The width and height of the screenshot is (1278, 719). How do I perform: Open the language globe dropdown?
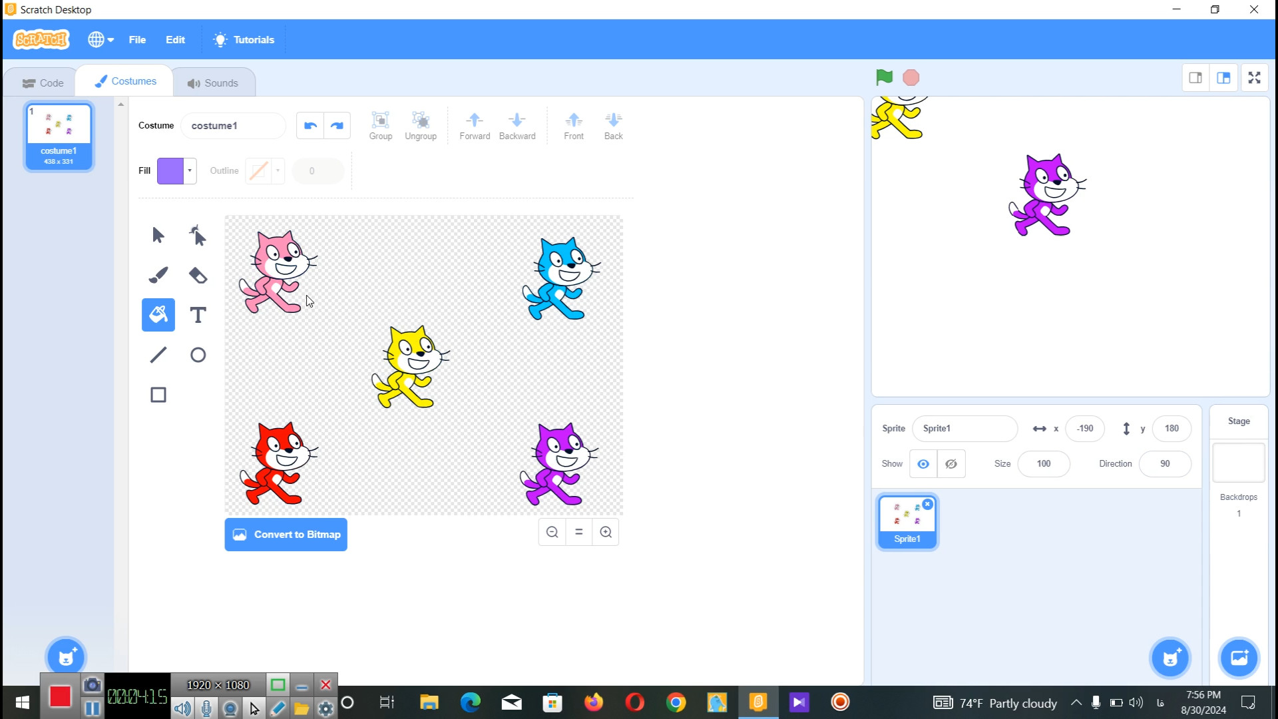tap(101, 39)
